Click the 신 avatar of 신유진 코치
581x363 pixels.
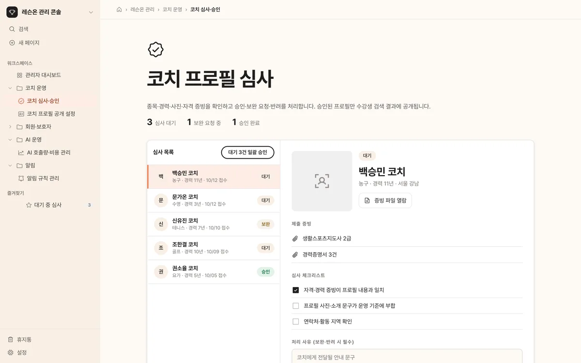click(161, 224)
